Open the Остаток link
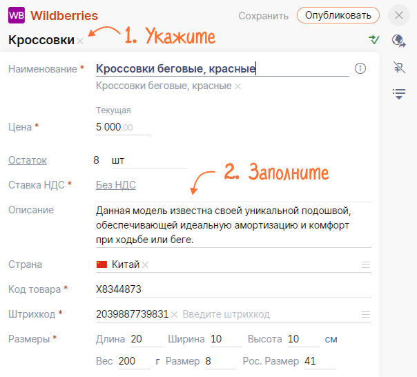Screen dimensions: 417x377 click(x=28, y=160)
